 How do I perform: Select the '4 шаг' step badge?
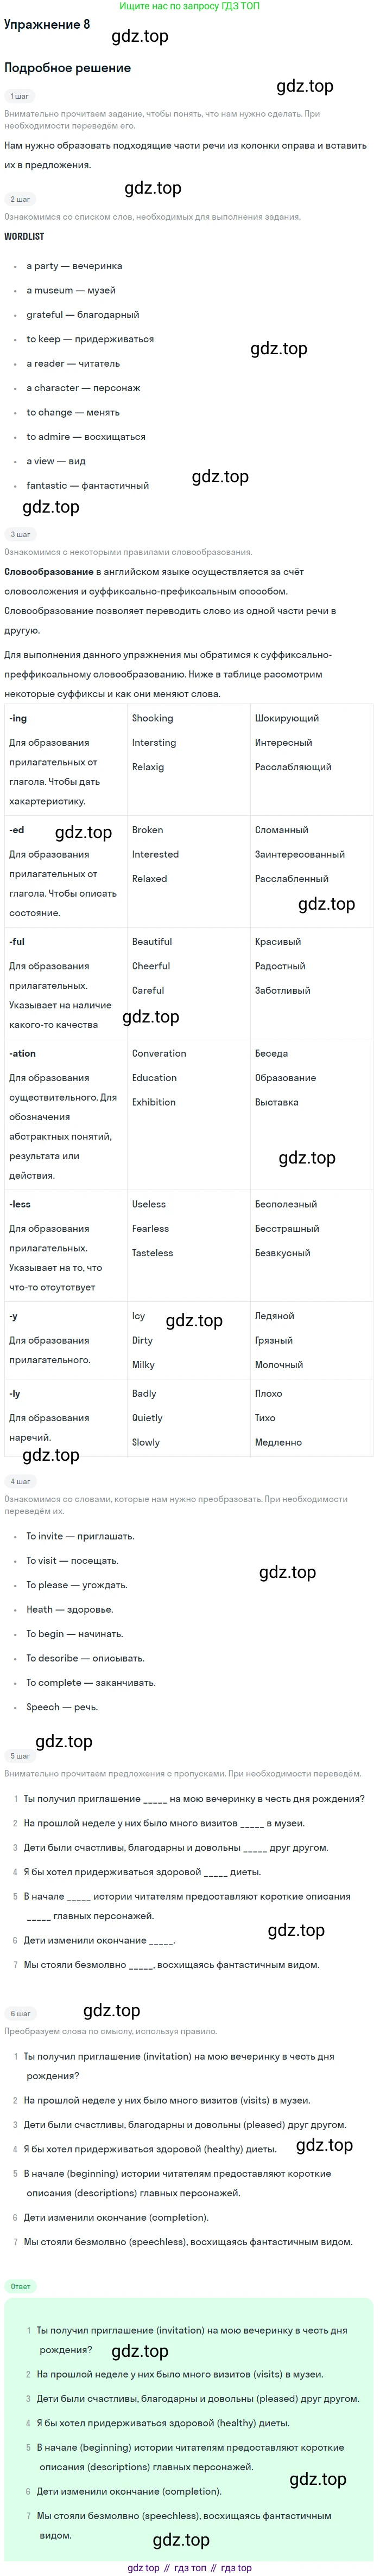point(20,1481)
